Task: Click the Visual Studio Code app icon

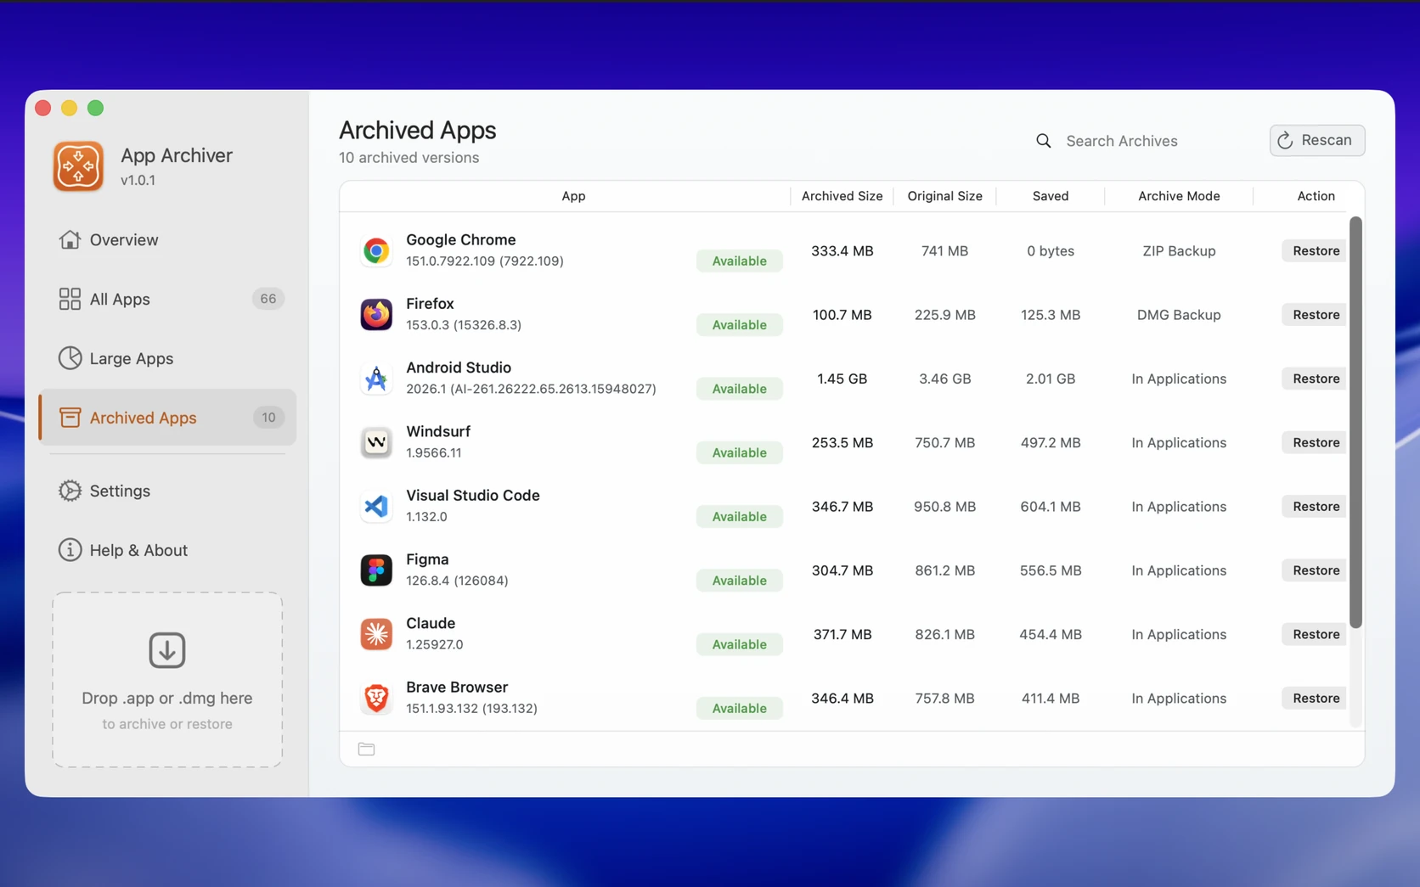Action: click(x=376, y=506)
